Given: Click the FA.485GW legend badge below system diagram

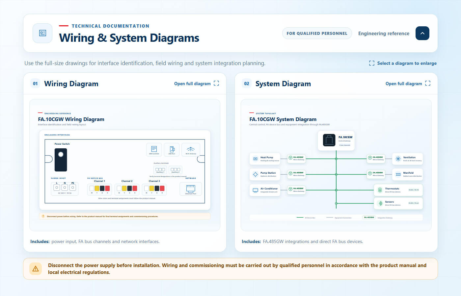Looking at the screenshot, I should 369,217.
